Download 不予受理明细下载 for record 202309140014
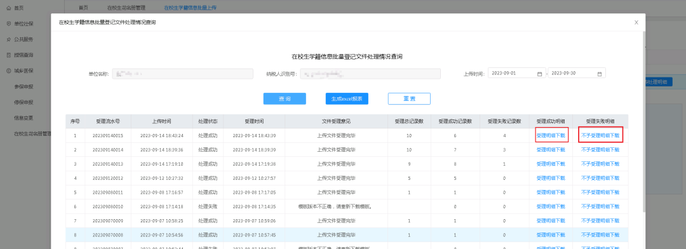Image resolution: width=686 pixels, height=249 pixels. click(600, 150)
